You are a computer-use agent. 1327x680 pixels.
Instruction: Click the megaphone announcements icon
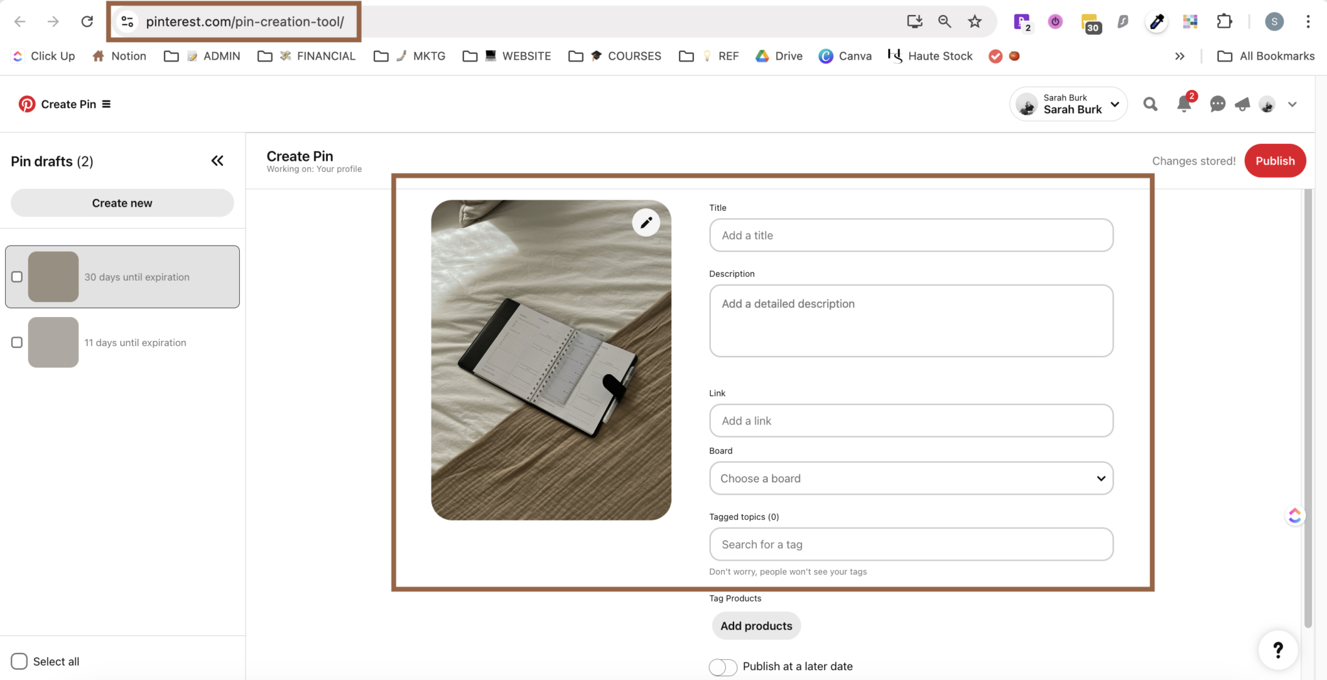pyautogui.click(x=1242, y=104)
